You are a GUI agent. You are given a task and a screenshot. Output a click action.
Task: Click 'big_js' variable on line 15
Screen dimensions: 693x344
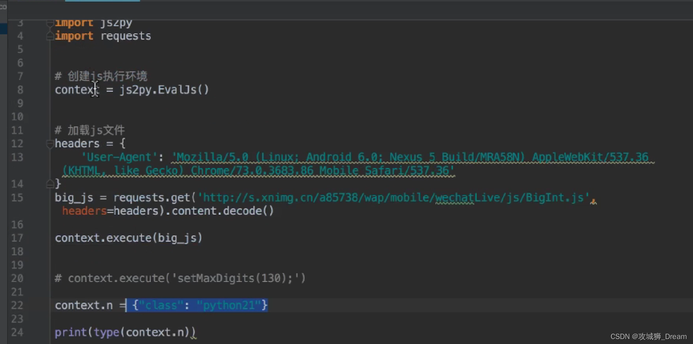[x=74, y=198]
